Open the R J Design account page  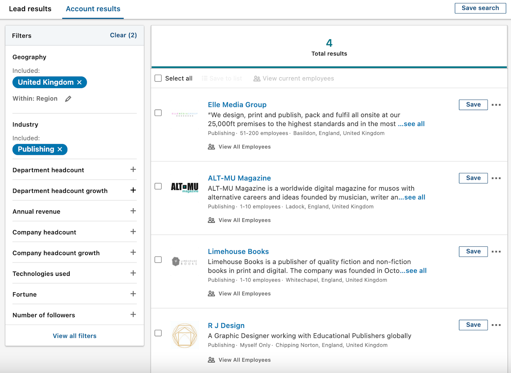226,325
